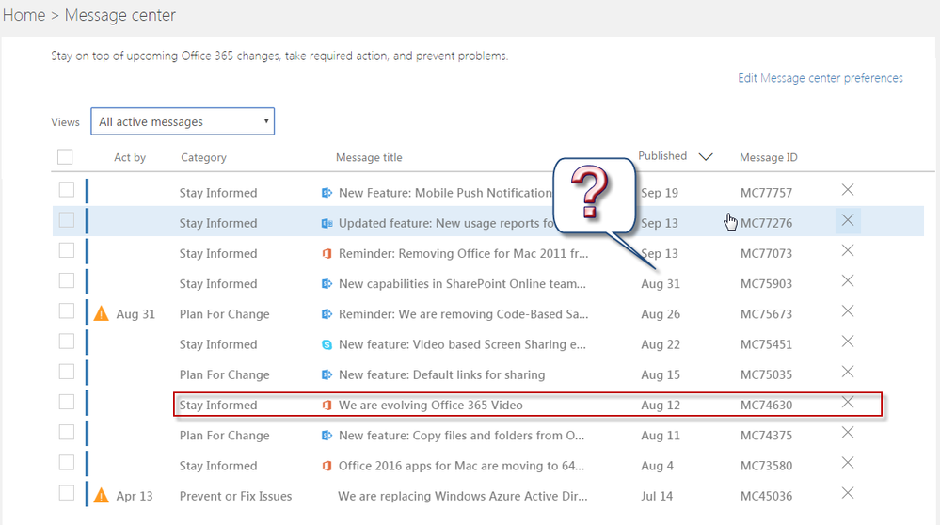Viewport: 940px width, 525px height.
Task: Open message New feature: Copy files and folders
Action: 461,435
